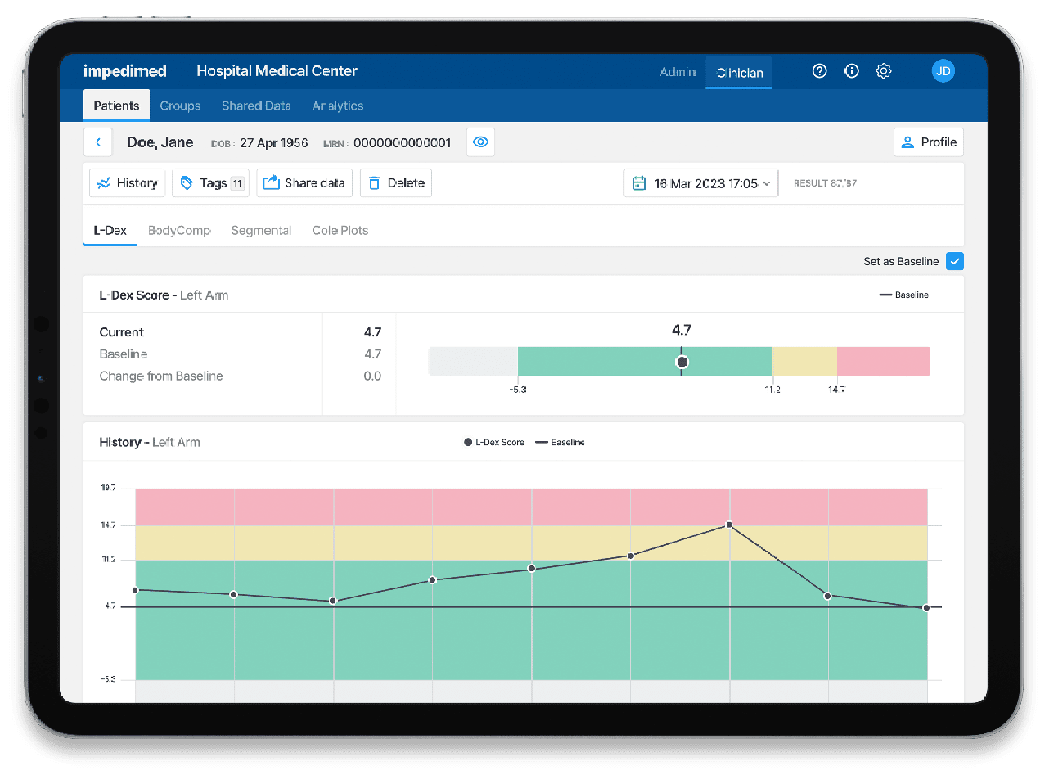
Task: Toggle the L-Dex Score legend entry in History
Action: click(494, 442)
